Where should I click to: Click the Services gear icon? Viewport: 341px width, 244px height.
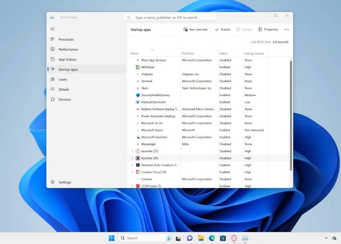coord(53,99)
